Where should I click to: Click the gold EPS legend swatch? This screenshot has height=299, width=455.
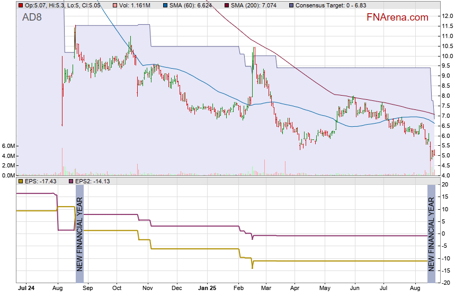pos(21,181)
